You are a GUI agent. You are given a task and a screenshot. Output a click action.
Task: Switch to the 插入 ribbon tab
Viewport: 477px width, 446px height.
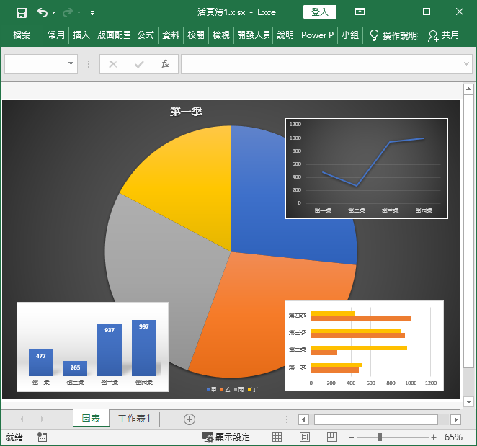[x=81, y=35]
